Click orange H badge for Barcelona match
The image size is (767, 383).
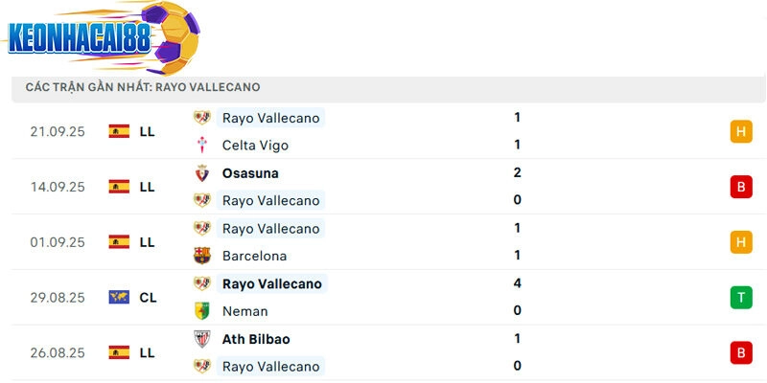740,242
